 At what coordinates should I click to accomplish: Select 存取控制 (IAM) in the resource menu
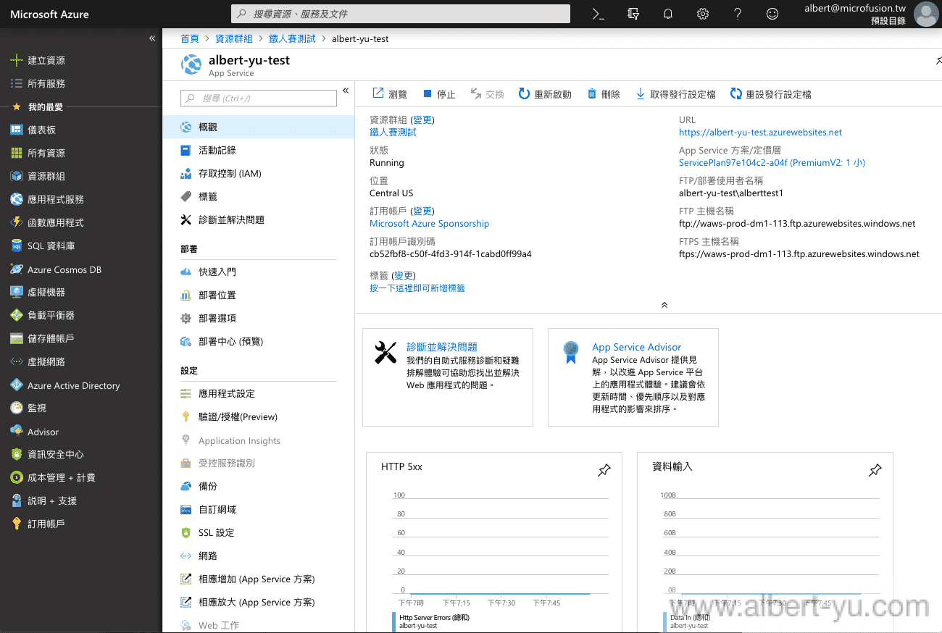click(x=259, y=173)
